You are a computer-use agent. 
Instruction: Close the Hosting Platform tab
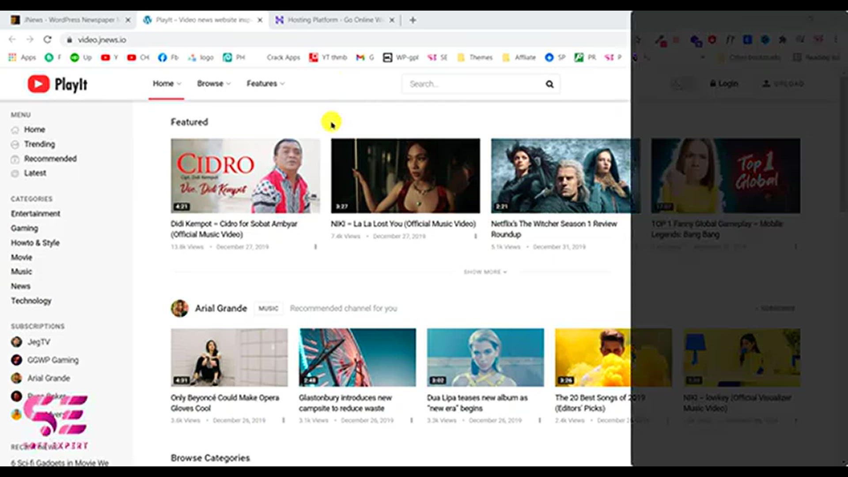[392, 20]
